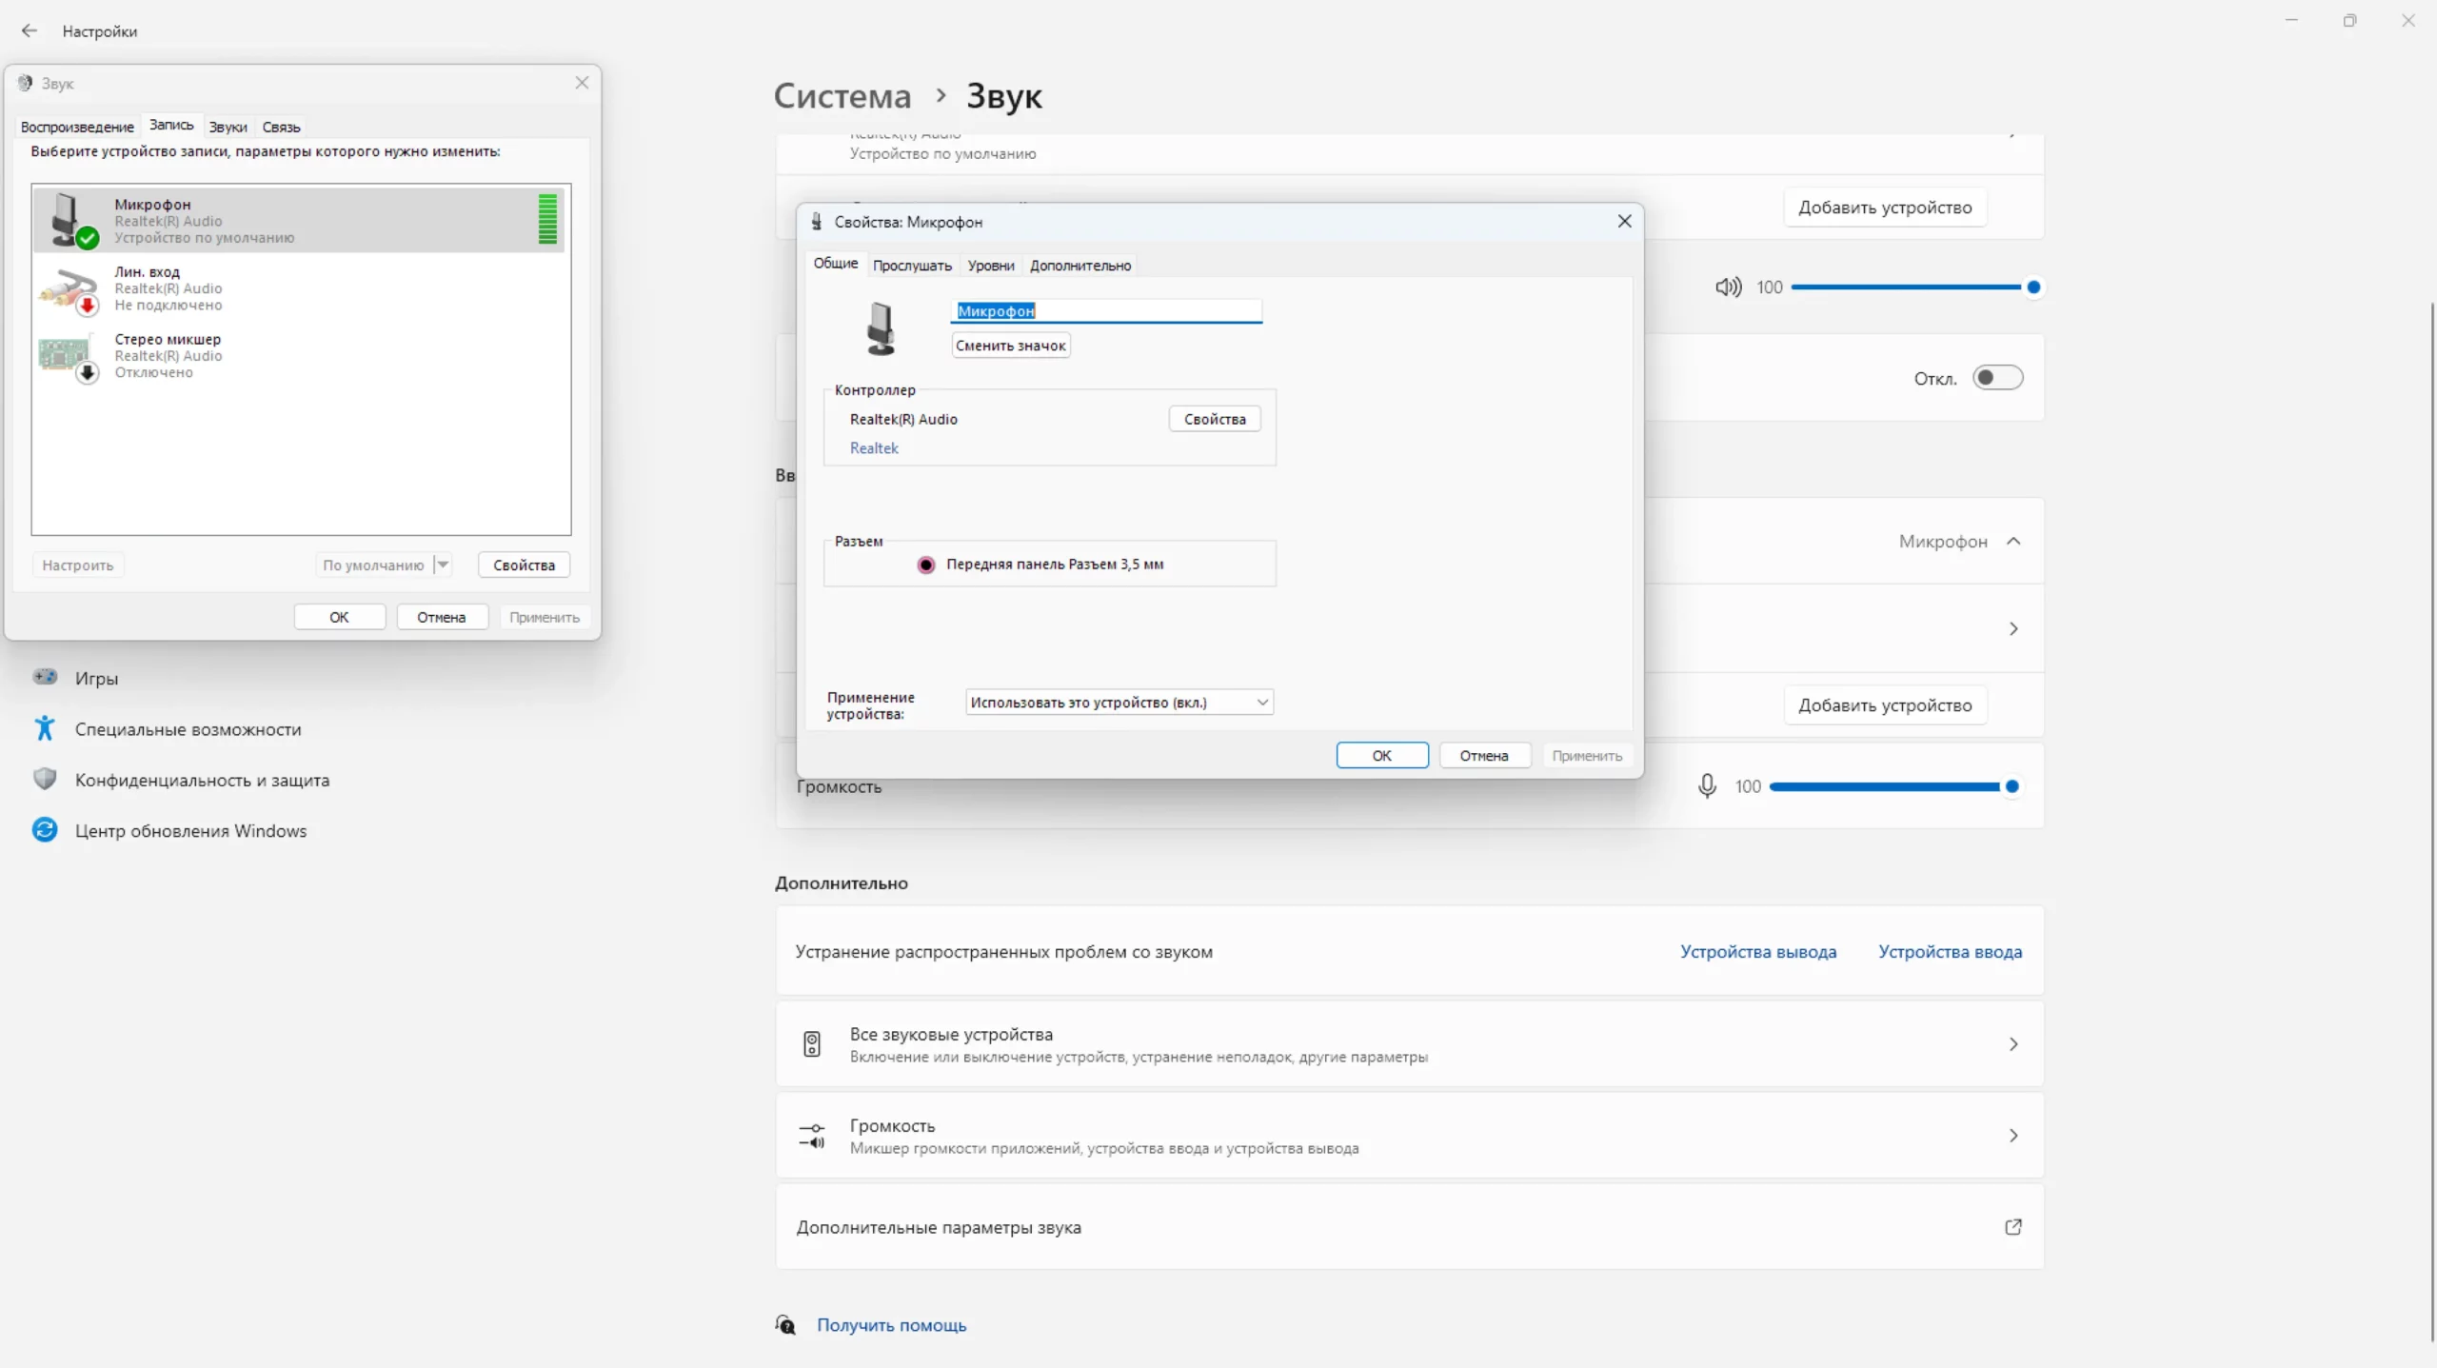Select the Line In device icon

(x=69, y=287)
